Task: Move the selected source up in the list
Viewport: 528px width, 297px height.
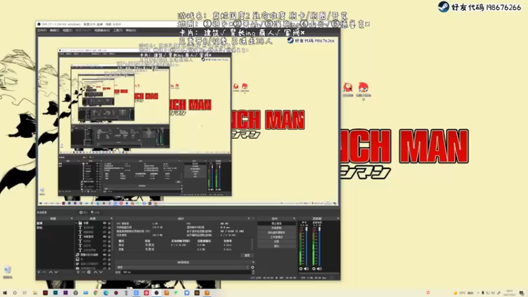Action: pyautogui.click(x=95, y=272)
